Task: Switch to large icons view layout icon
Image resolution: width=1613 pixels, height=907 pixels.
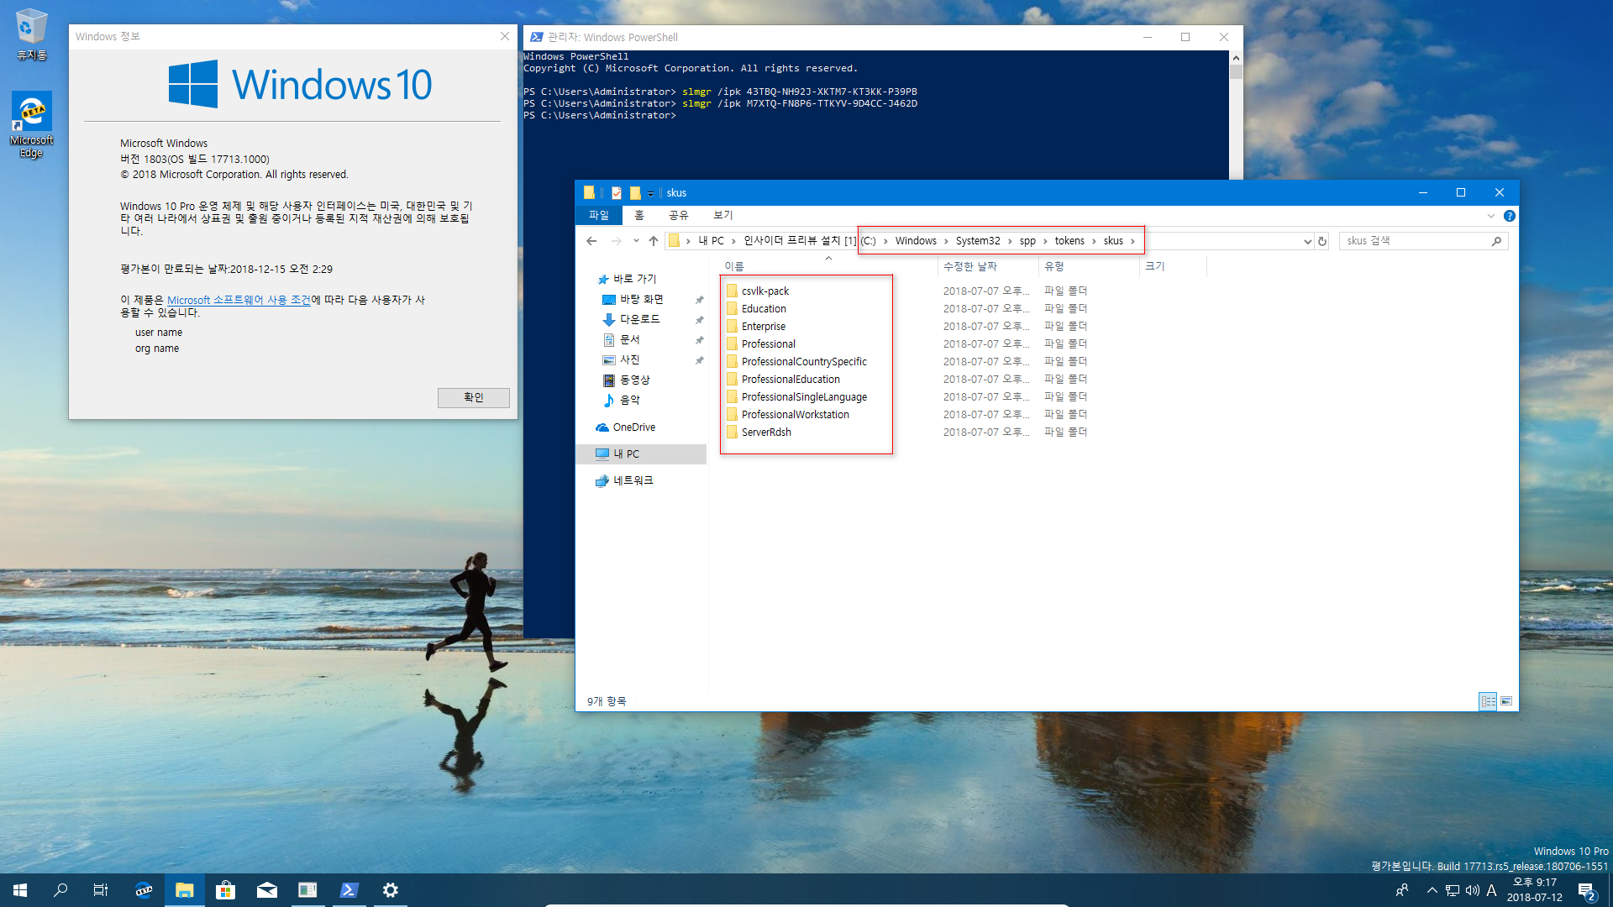Action: [1506, 701]
